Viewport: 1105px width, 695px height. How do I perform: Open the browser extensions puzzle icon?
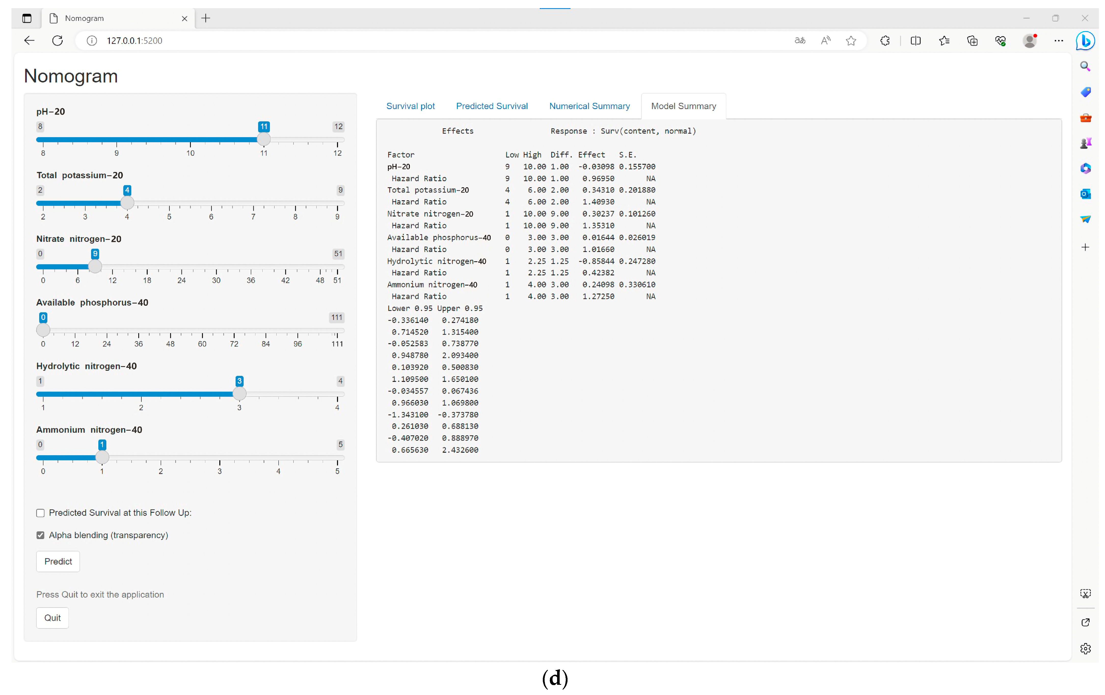pyautogui.click(x=885, y=41)
